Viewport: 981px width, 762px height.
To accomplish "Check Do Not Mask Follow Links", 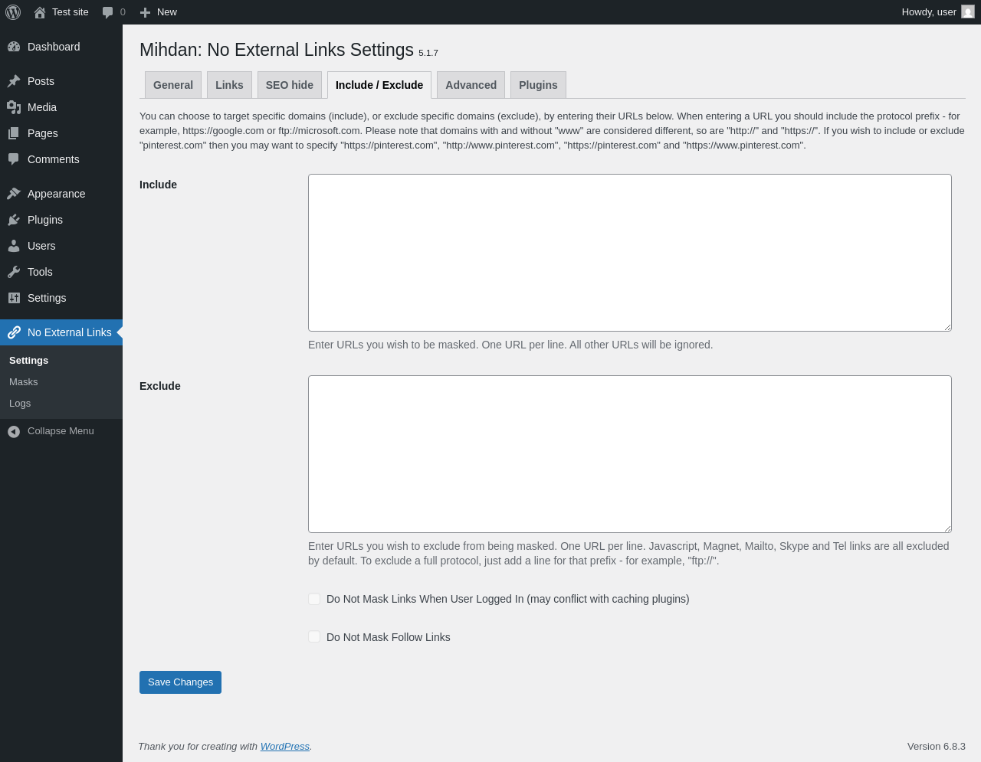I will point(314,637).
